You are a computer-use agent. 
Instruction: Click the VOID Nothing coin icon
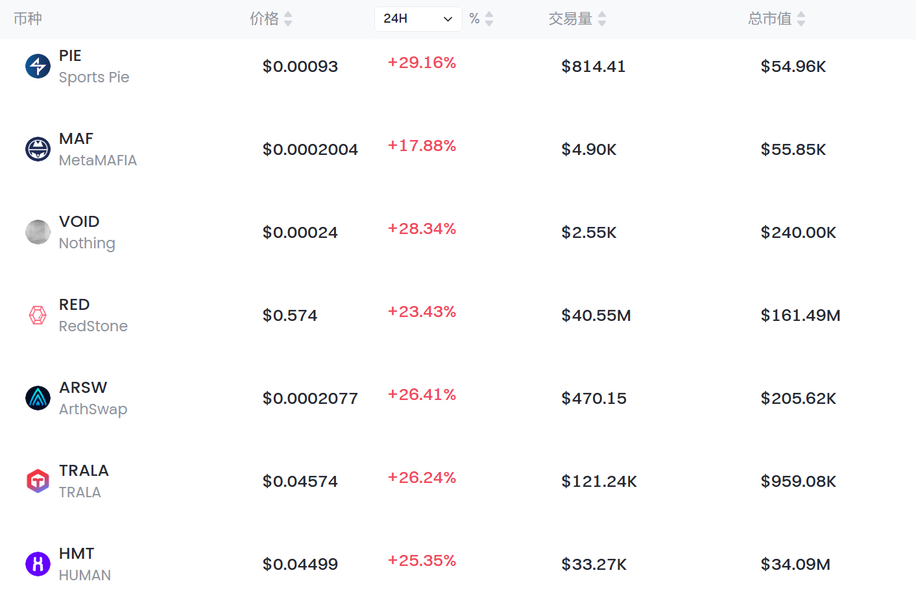pos(38,232)
